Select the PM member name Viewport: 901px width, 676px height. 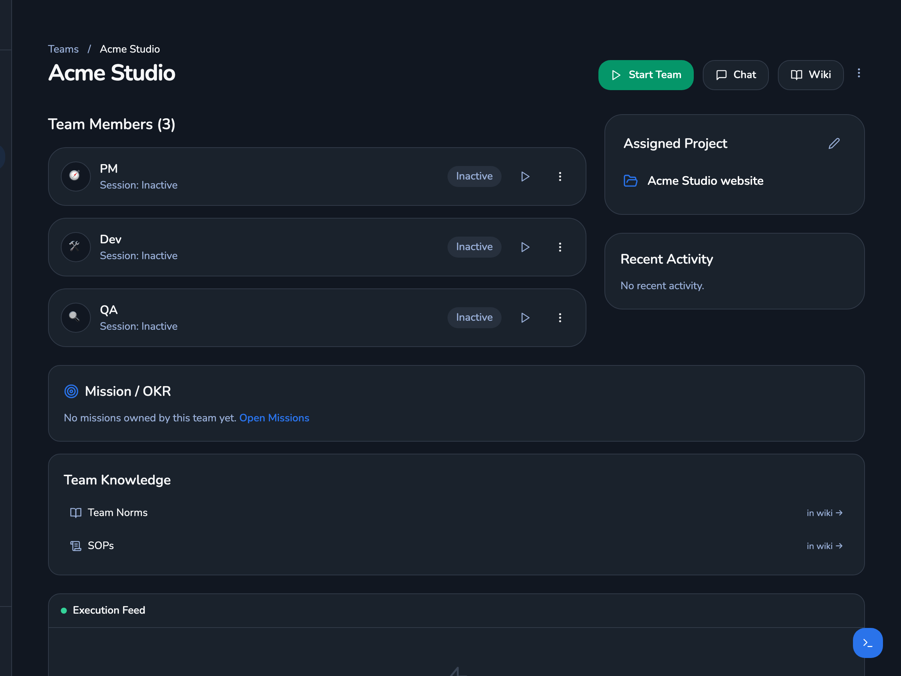click(x=109, y=168)
